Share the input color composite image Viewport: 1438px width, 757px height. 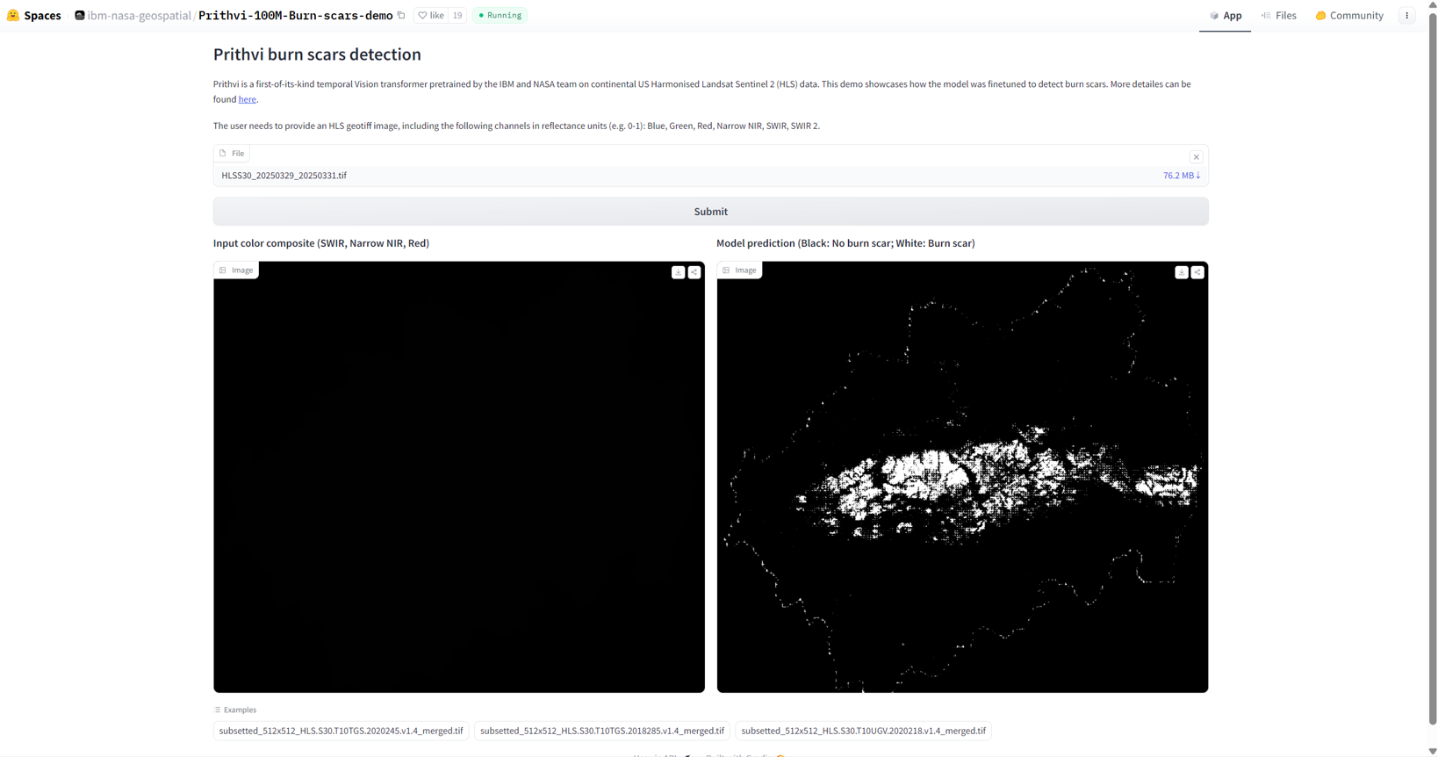[x=694, y=272]
